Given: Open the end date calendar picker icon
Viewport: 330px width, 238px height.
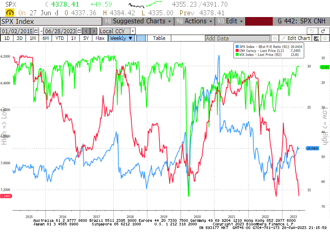Looking at the screenshot, I should pos(79,31).
